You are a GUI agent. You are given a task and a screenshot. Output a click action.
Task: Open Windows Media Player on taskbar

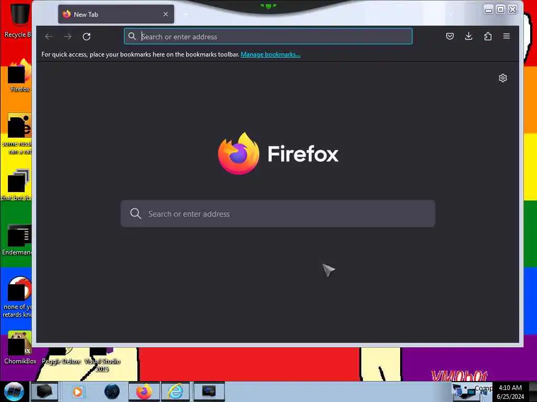point(78,392)
